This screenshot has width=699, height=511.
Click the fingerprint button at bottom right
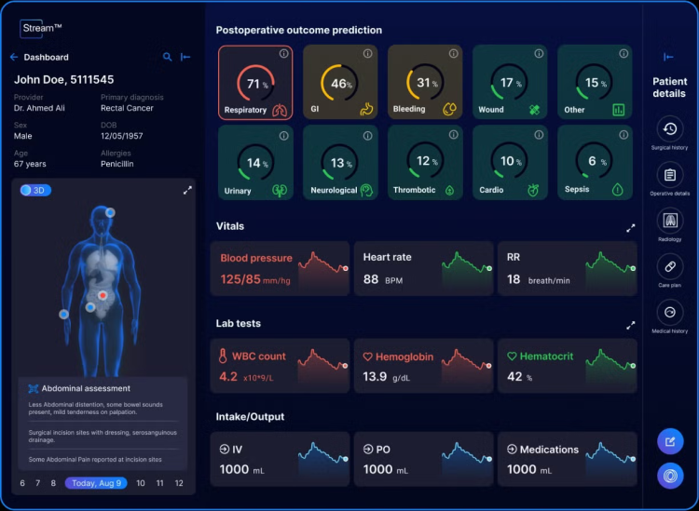point(669,476)
